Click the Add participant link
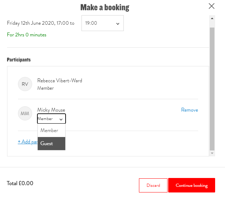 pyautogui.click(x=28, y=142)
